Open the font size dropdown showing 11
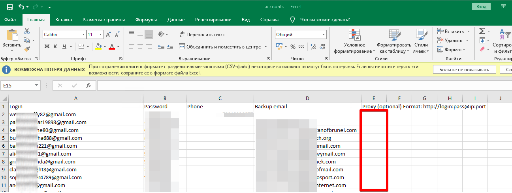 101,35
